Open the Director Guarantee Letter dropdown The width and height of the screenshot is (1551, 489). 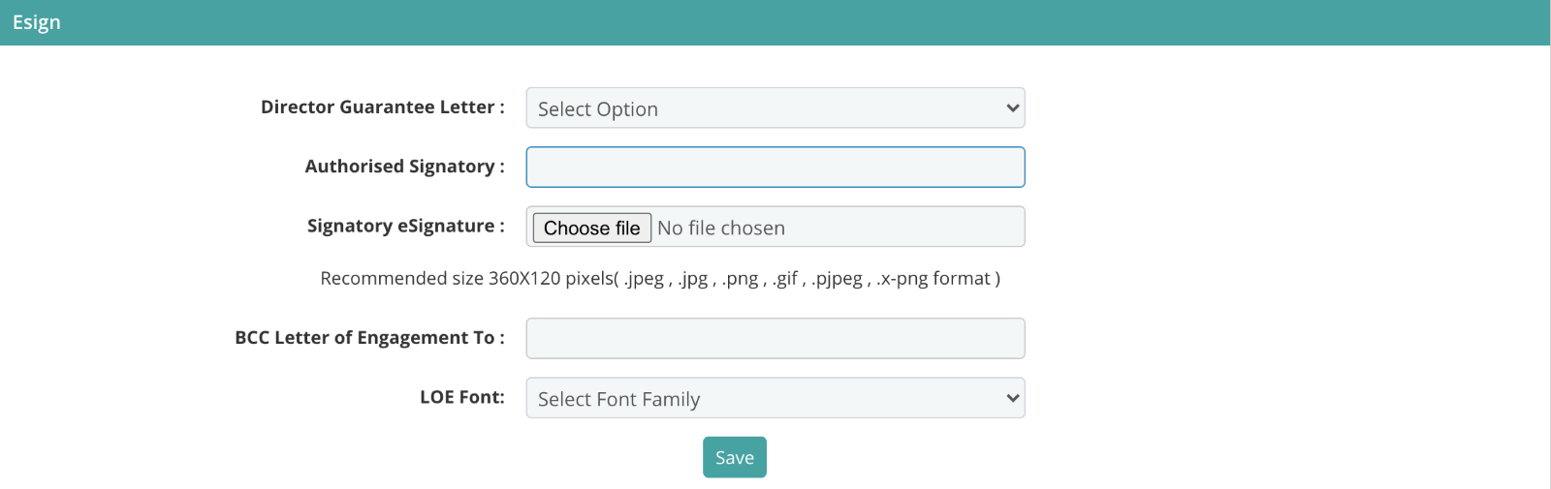click(775, 108)
